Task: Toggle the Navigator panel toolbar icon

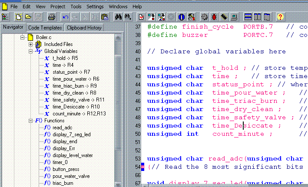Action: [x=5, y=17]
